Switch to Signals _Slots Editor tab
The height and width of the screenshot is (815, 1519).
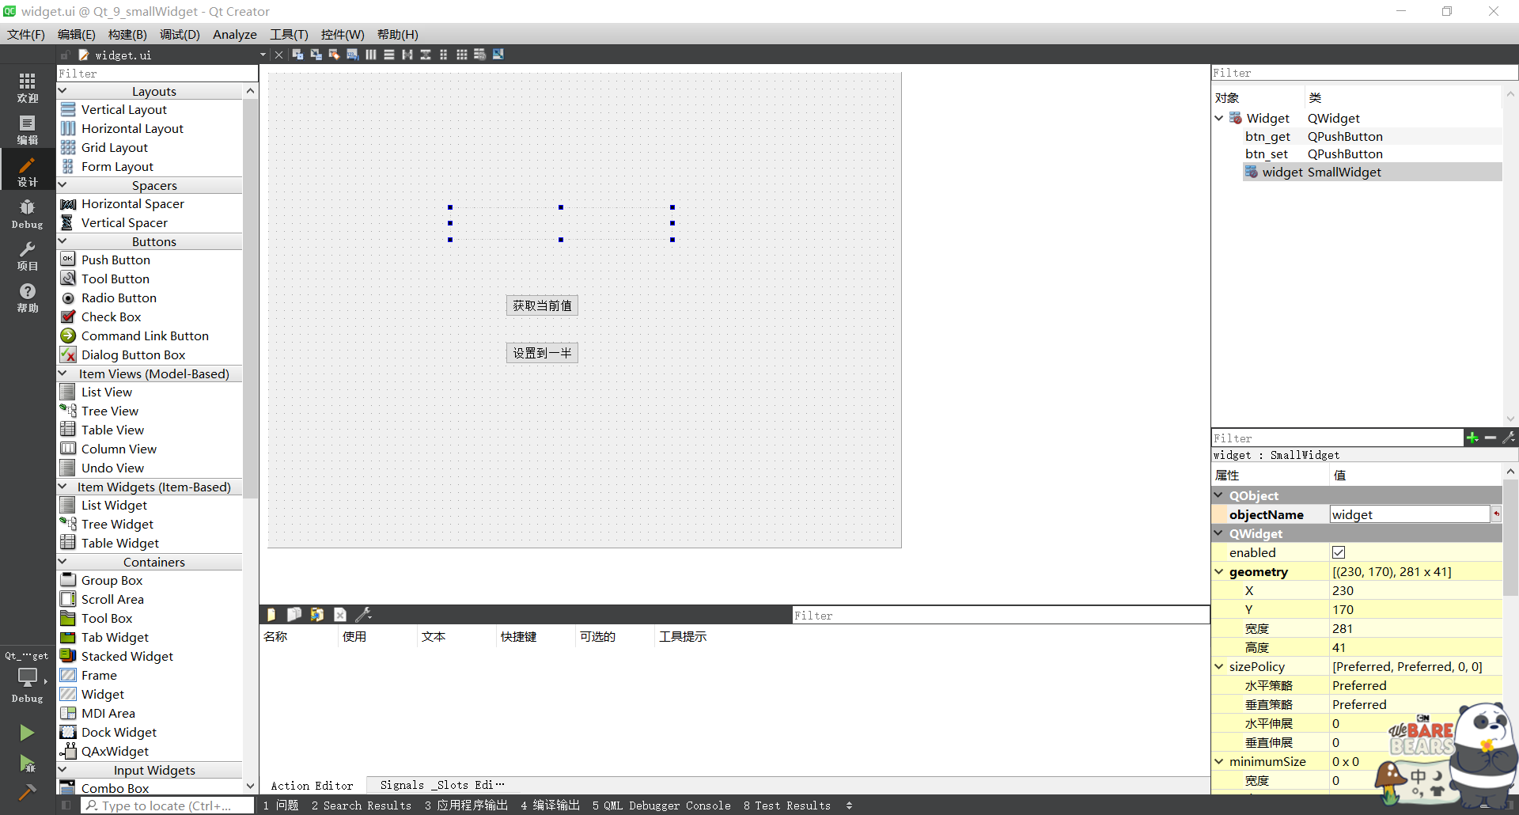441,785
